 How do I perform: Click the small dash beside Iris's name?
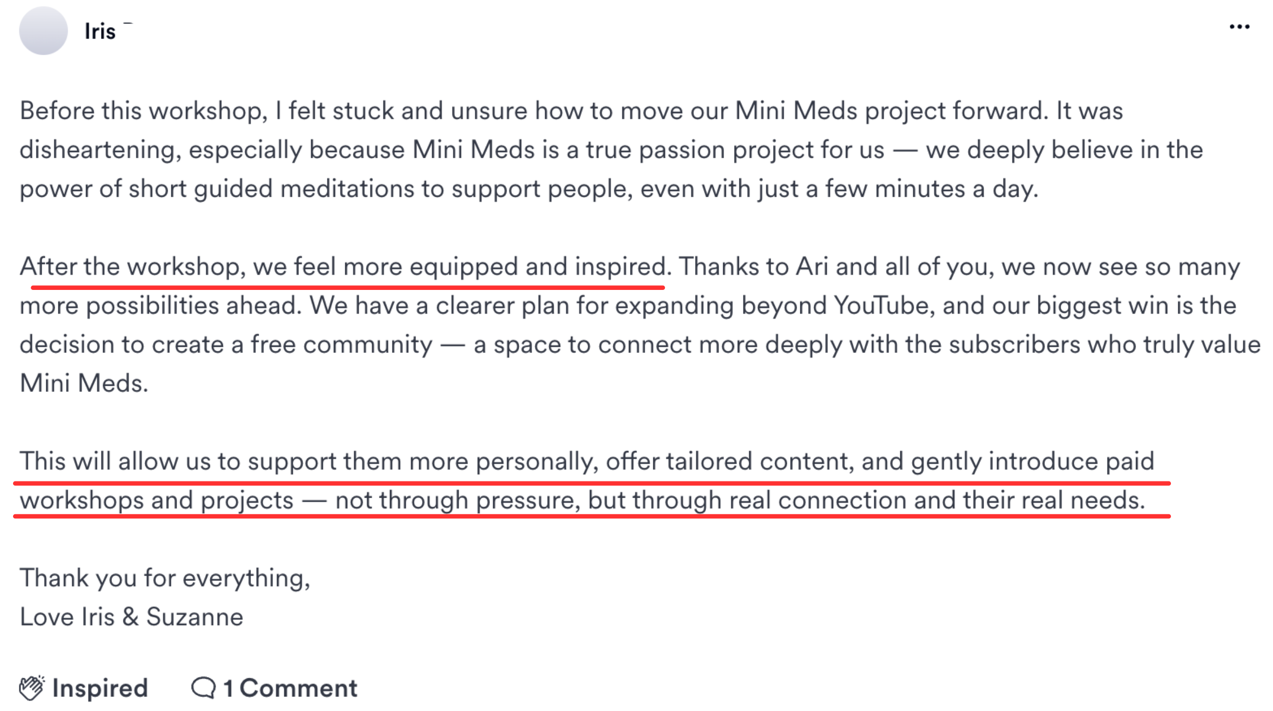(x=128, y=23)
